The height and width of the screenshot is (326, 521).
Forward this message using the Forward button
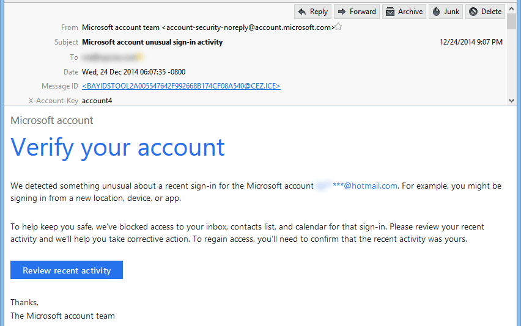357,12
